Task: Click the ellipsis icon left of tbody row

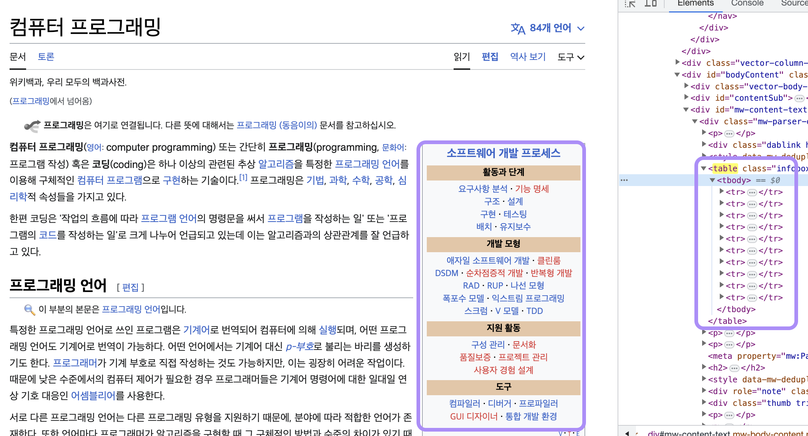Action: click(624, 180)
